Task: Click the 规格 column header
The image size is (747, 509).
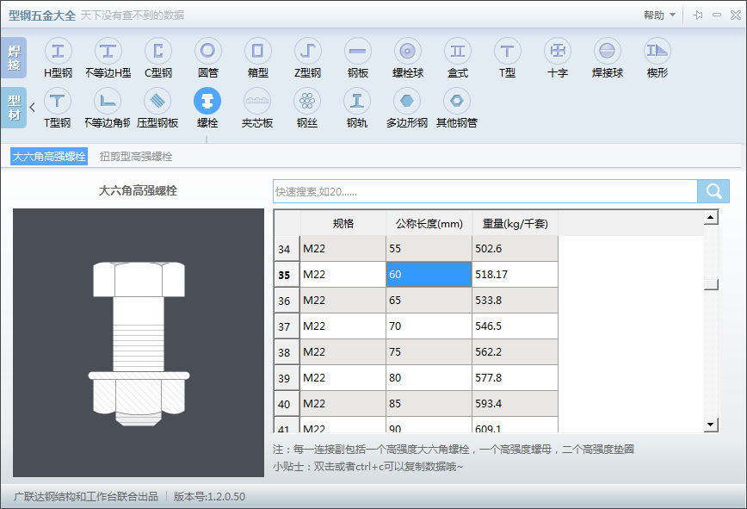Action: pyautogui.click(x=343, y=223)
